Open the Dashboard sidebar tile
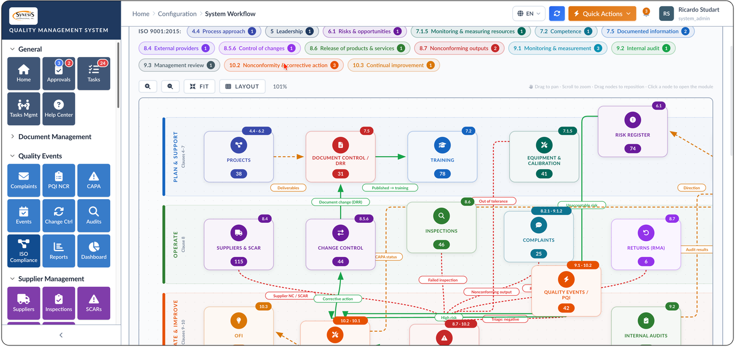 pos(94,251)
